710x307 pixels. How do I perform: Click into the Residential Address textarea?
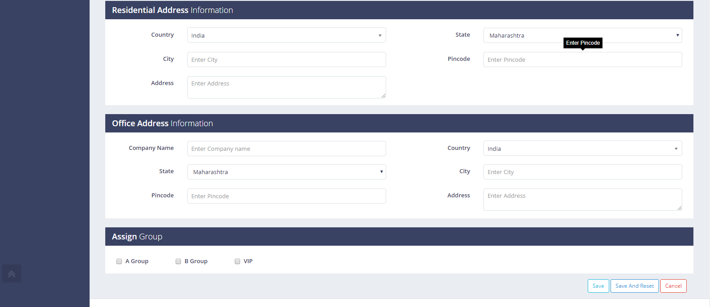coord(286,87)
